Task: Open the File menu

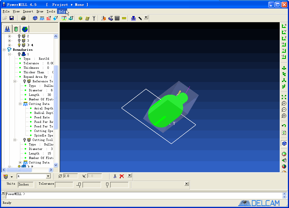Action: click(6, 11)
